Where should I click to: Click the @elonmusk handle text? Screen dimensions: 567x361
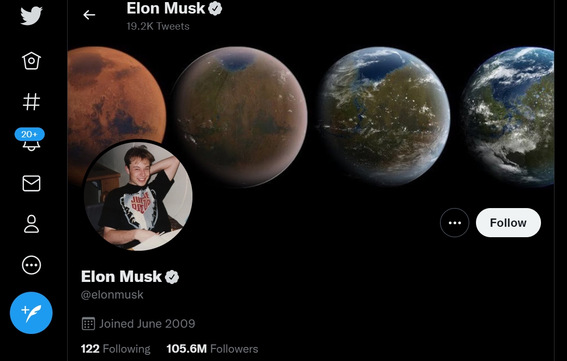coord(112,295)
